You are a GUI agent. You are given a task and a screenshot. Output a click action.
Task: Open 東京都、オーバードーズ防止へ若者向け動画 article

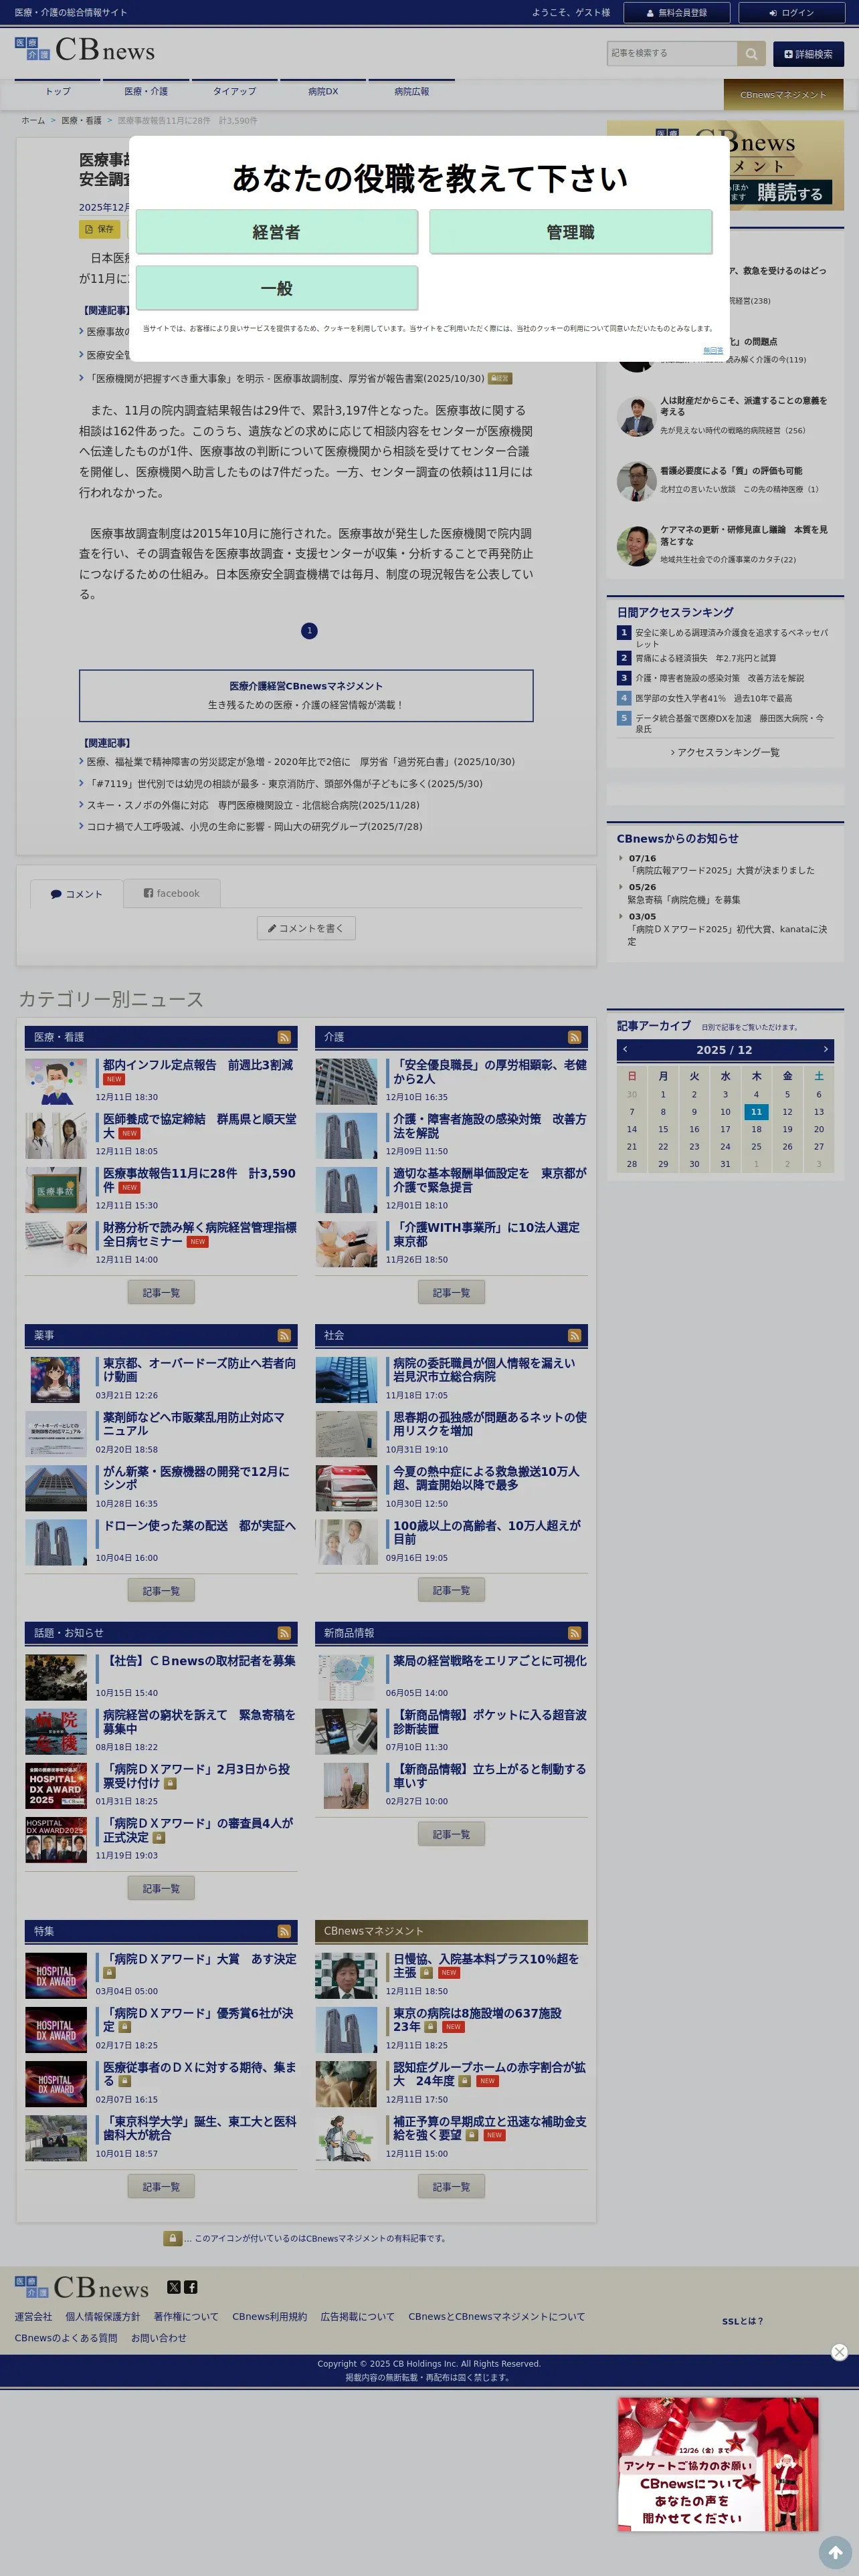click(x=199, y=1370)
